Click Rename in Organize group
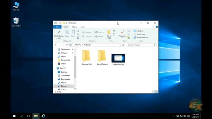 pyautogui.click(x=99, y=36)
